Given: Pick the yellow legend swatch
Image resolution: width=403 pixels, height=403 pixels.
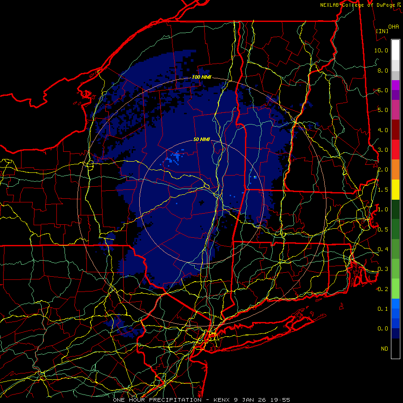Looking at the screenshot, I should 395,189.
